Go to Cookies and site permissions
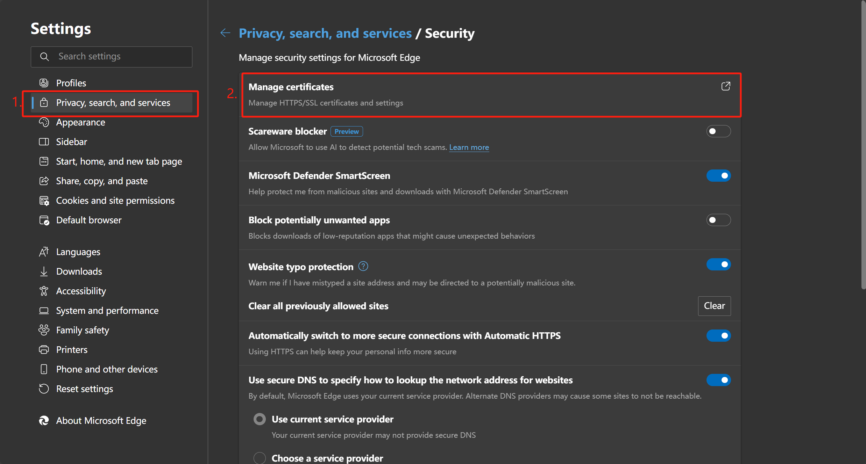 [x=115, y=201]
